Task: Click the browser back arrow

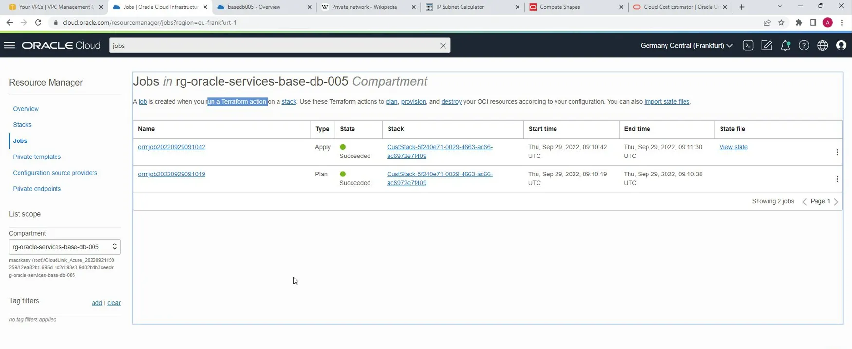Action: pyautogui.click(x=10, y=23)
